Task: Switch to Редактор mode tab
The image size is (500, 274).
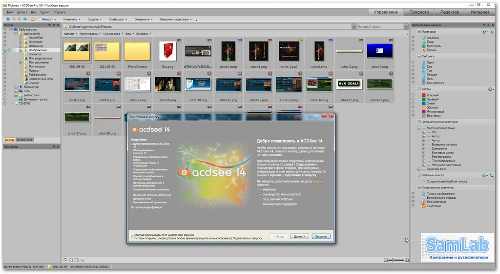Action: (x=450, y=12)
